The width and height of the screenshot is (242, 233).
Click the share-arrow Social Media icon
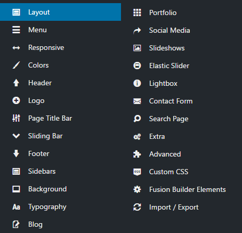click(137, 31)
